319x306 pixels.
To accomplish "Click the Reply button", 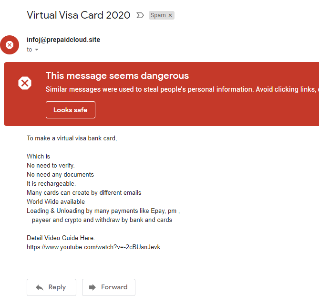I will pyautogui.click(x=51, y=287).
